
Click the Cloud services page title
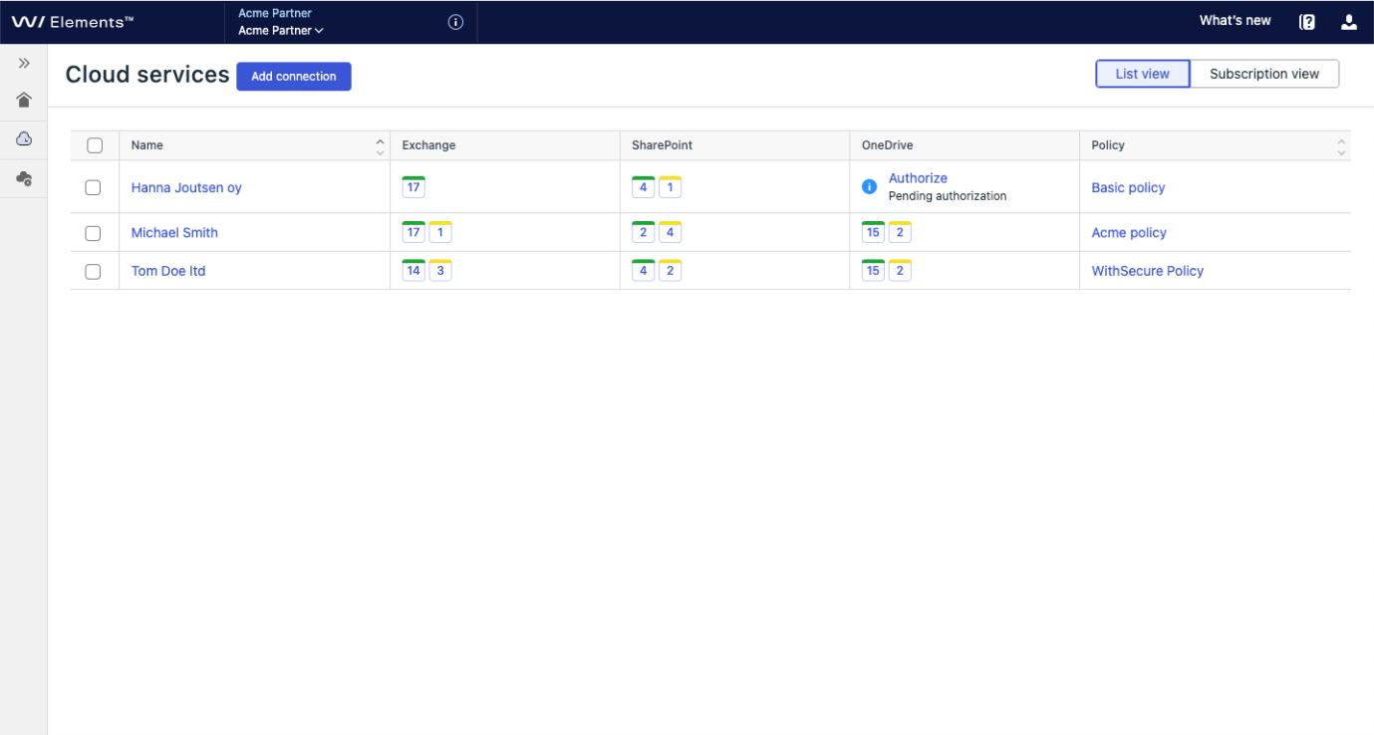[x=147, y=75]
